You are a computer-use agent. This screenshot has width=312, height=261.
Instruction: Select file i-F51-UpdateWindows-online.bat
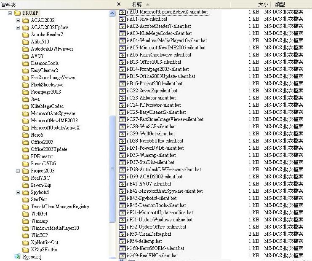coord(160,220)
